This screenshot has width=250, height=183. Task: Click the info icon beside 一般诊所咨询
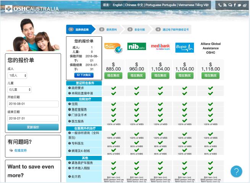69,133
